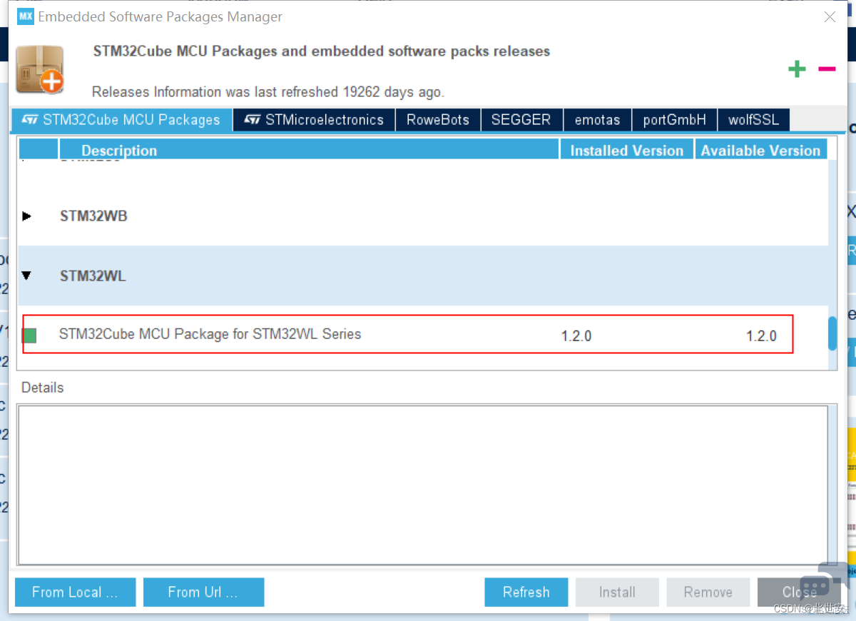This screenshot has height=621, width=856.
Task: Click the Available Version column header
Action: click(x=760, y=150)
